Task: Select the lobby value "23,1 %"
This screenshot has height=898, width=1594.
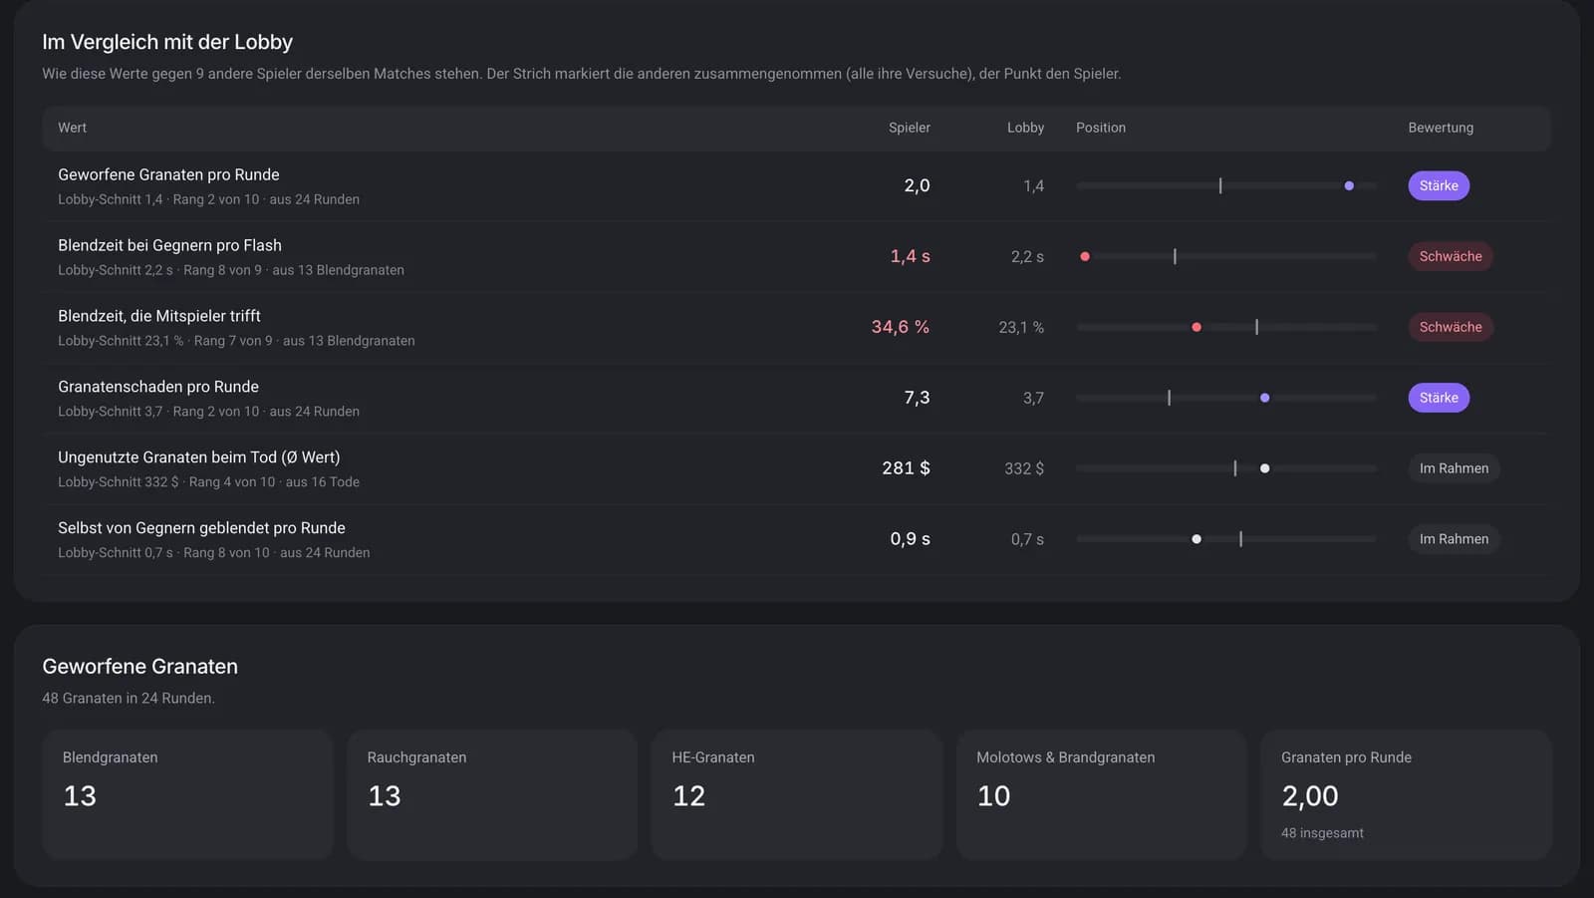Action: 1021,327
